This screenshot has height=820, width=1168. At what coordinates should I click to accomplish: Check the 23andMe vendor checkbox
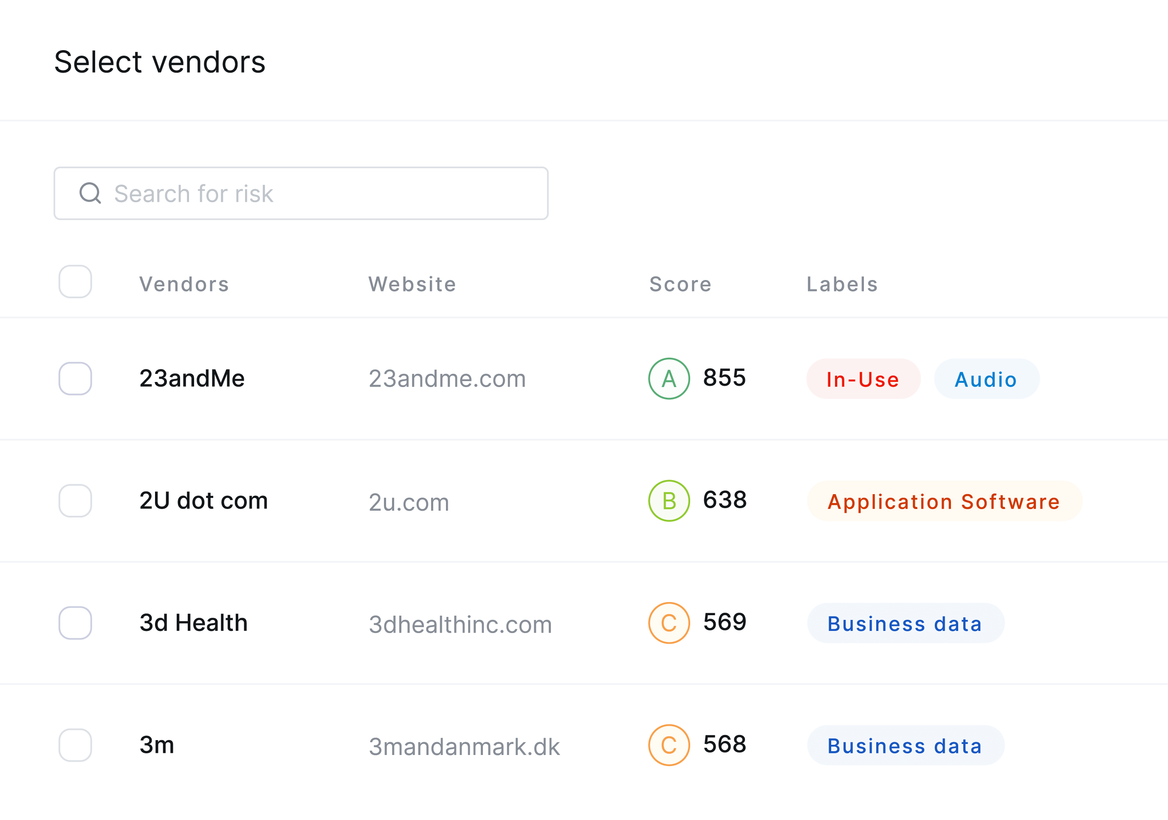tap(75, 379)
